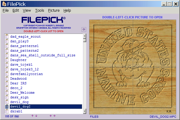Select devil_dog in the file list

pos(19,102)
